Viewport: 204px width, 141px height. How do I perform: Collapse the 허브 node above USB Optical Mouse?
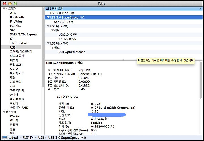pos(53,48)
